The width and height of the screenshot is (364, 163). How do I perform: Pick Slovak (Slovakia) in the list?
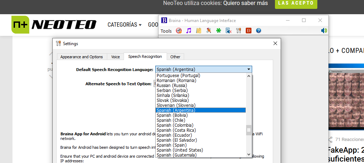pos(201,100)
